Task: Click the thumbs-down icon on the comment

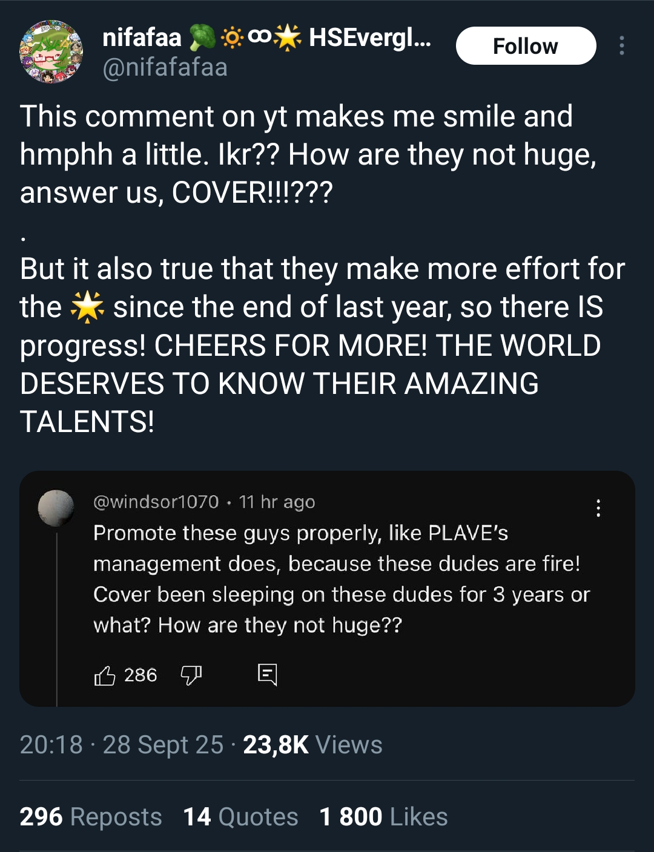Action: [191, 675]
